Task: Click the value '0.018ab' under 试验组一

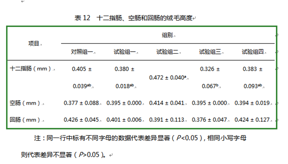Action: click(125, 86)
